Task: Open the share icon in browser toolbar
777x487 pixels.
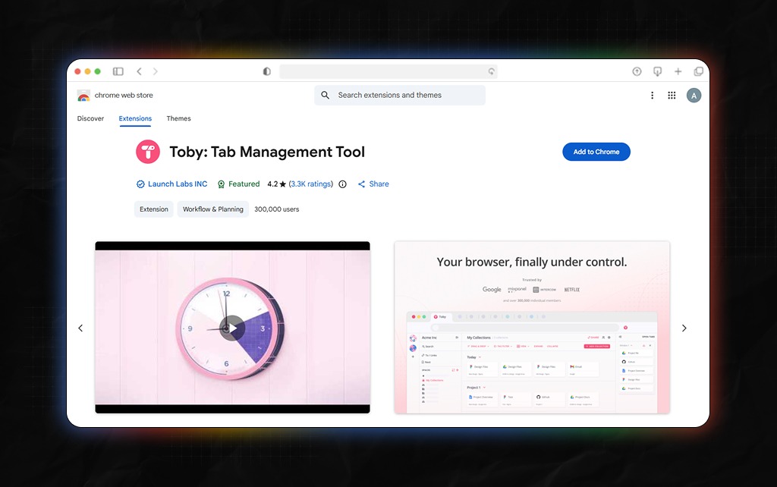Action: [x=637, y=71]
